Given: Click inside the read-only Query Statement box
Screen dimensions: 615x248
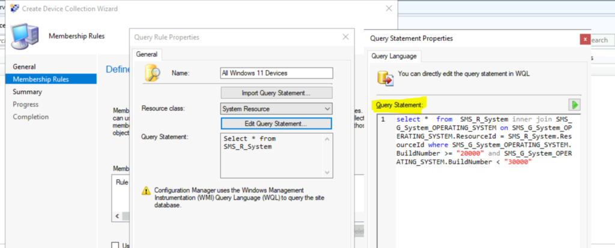Looking at the screenshot, I should click(x=276, y=156).
